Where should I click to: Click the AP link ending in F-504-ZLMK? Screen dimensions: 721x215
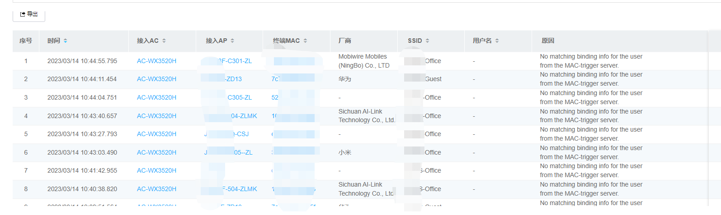coord(240,189)
